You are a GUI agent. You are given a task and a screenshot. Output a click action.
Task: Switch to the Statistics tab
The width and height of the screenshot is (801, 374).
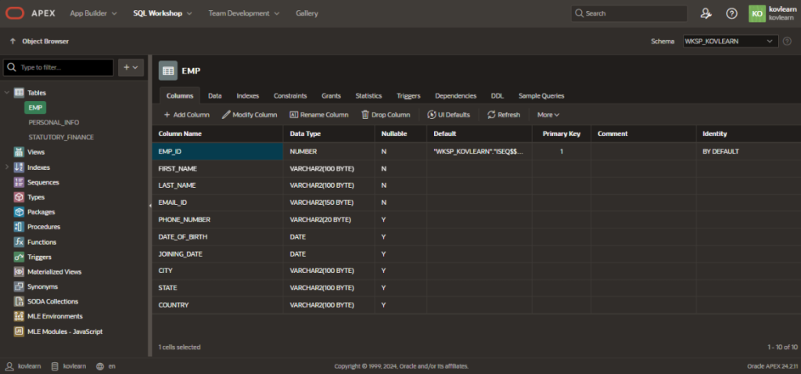click(x=369, y=95)
